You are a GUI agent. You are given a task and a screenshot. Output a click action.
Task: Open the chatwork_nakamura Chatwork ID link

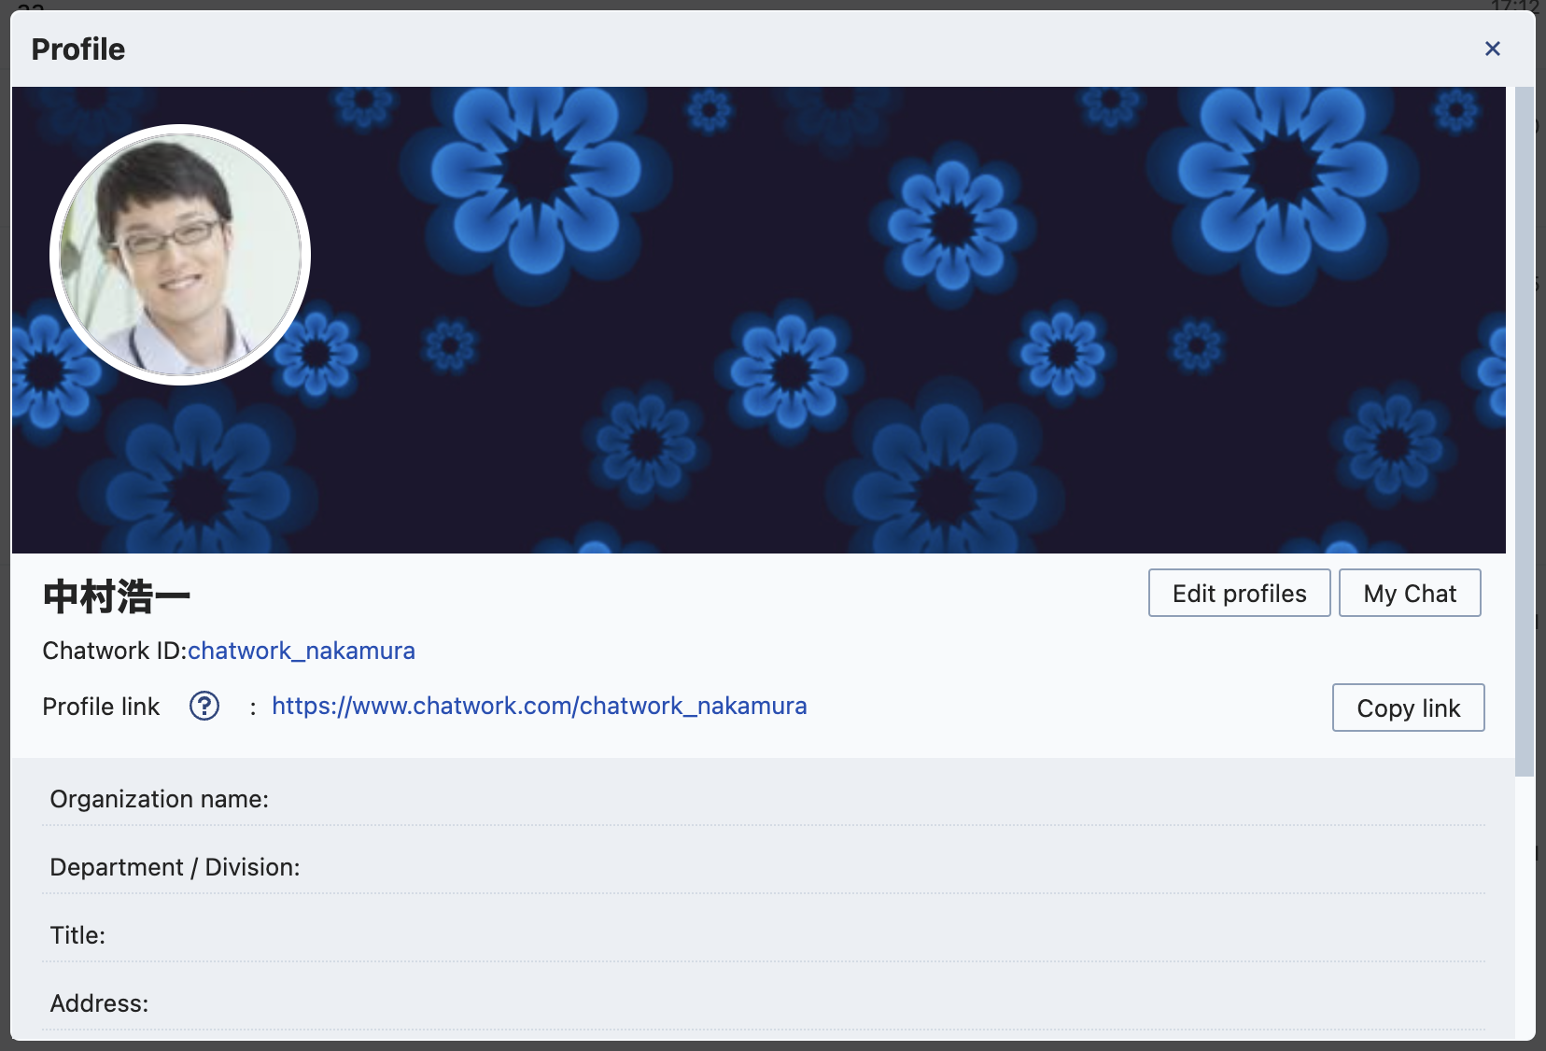pyautogui.click(x=301, y=651)
